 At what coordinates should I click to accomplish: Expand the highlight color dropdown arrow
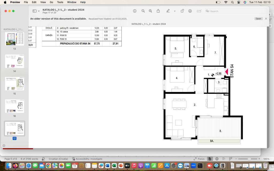click(175, 11)
